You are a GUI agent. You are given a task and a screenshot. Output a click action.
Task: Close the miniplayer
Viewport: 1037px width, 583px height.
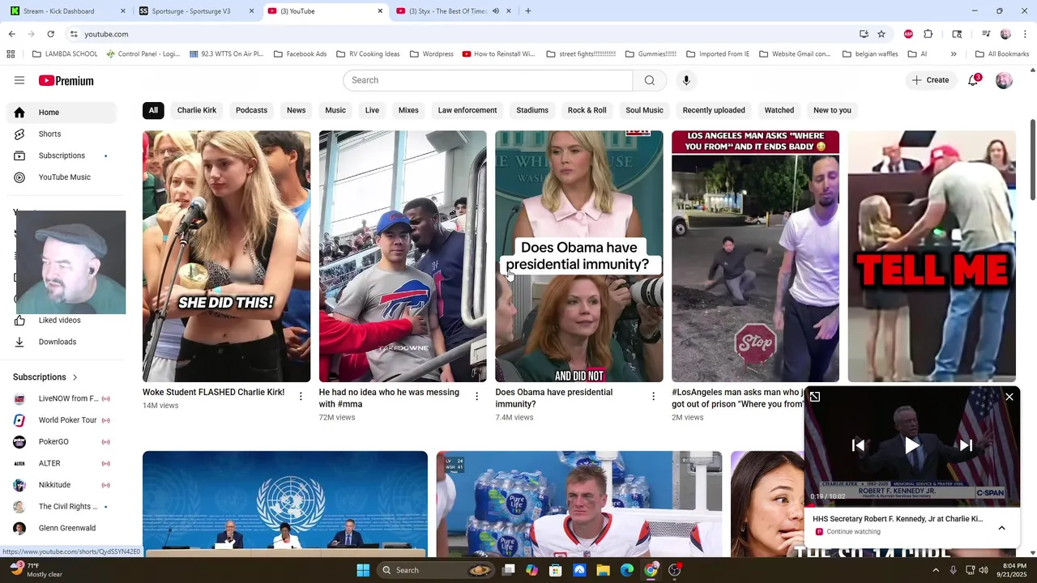(1009, 397)
